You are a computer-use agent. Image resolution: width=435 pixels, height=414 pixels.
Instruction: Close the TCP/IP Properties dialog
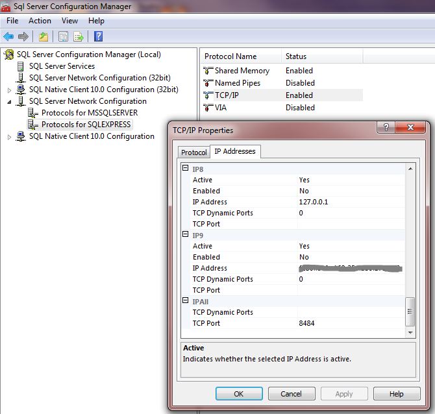click(x=410, y=127)
